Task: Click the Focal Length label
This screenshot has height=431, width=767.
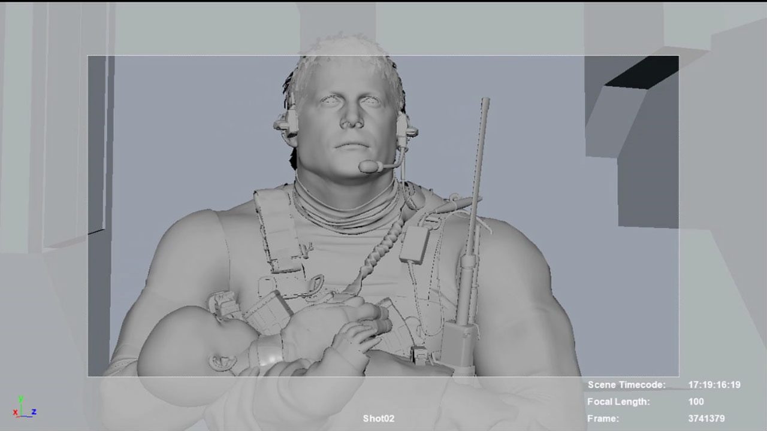Action: (x=620, y=402)
